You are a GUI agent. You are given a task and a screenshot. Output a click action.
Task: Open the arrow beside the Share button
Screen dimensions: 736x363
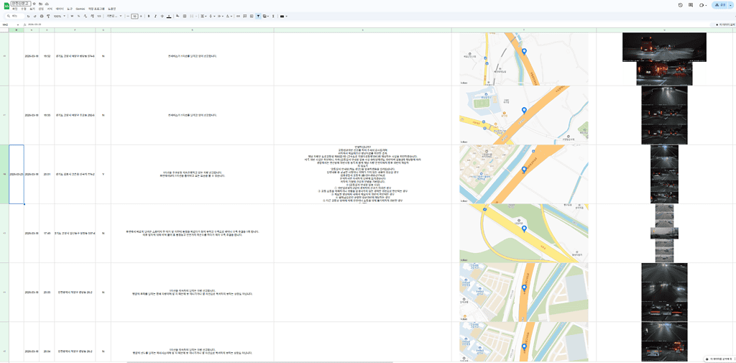pos(729,5)
